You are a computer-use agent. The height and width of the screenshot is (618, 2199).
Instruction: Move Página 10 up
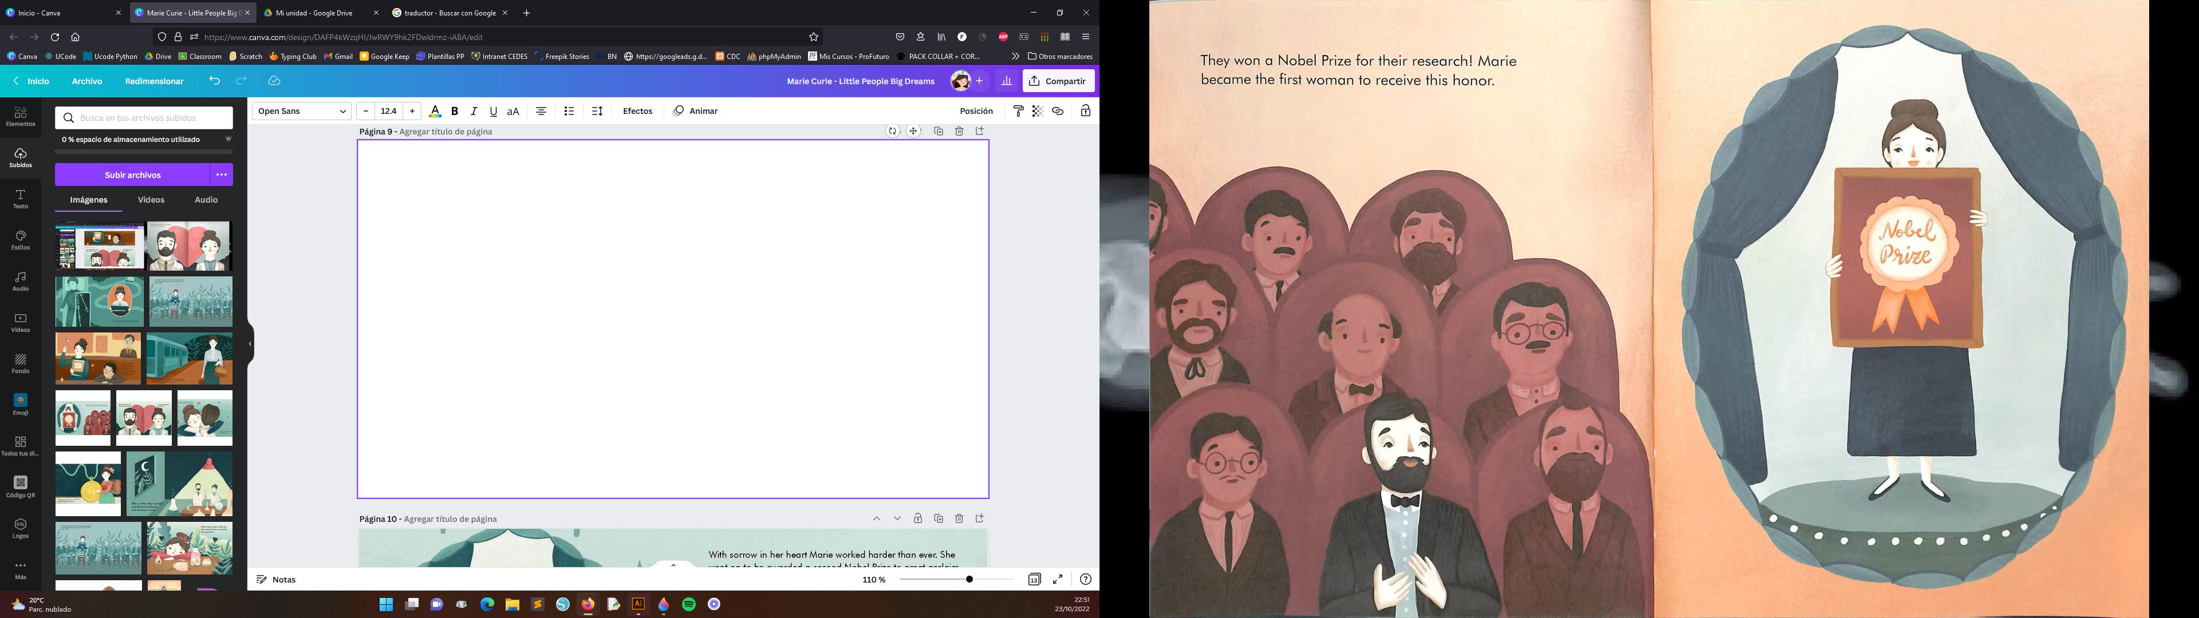pos(876,518)
